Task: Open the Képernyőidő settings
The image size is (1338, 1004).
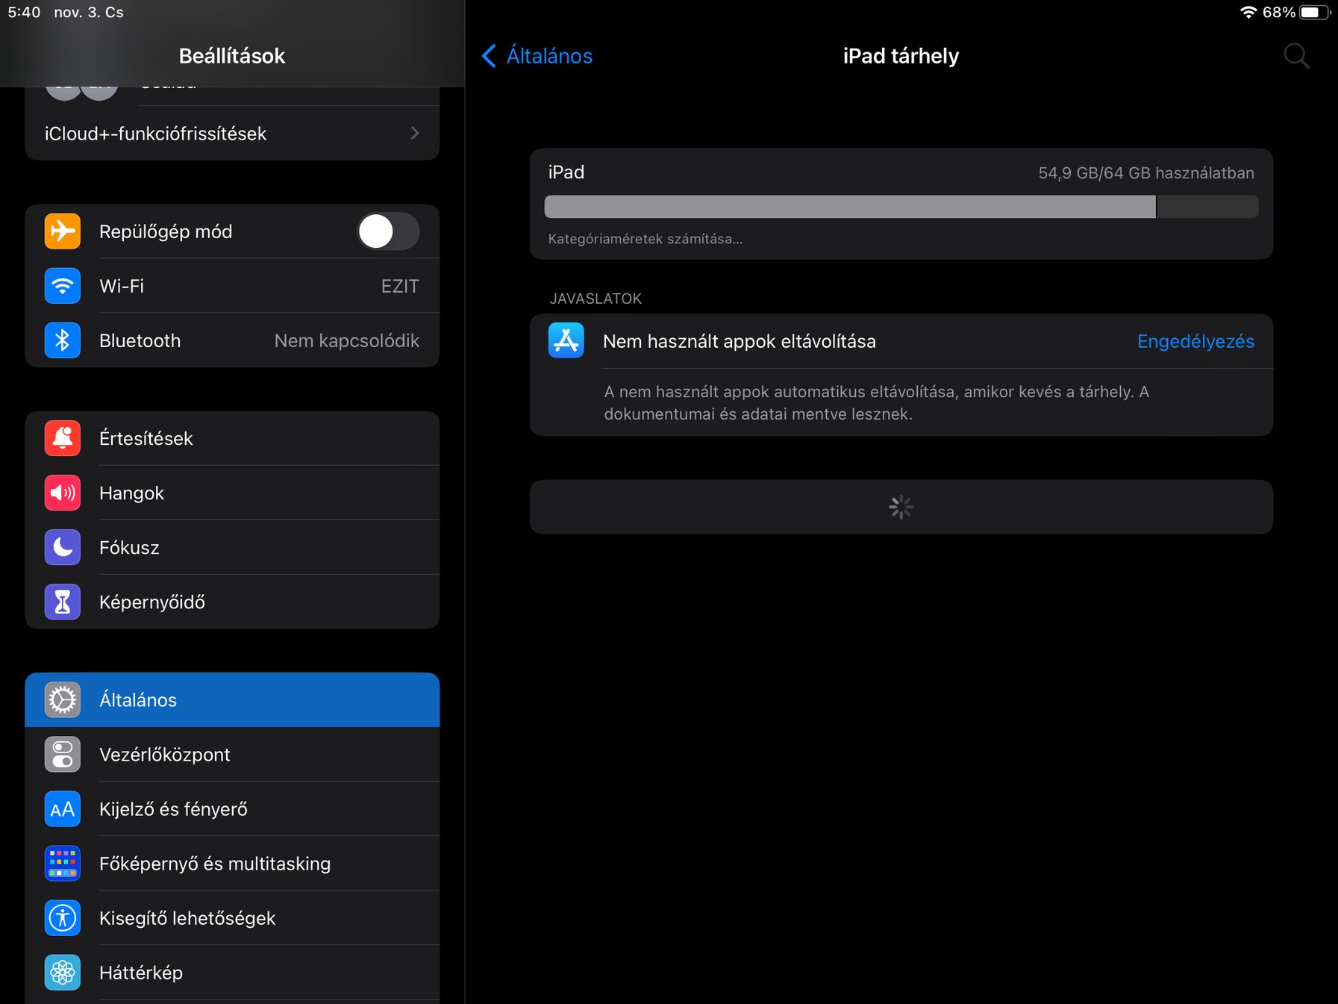Action: (232, 602)
